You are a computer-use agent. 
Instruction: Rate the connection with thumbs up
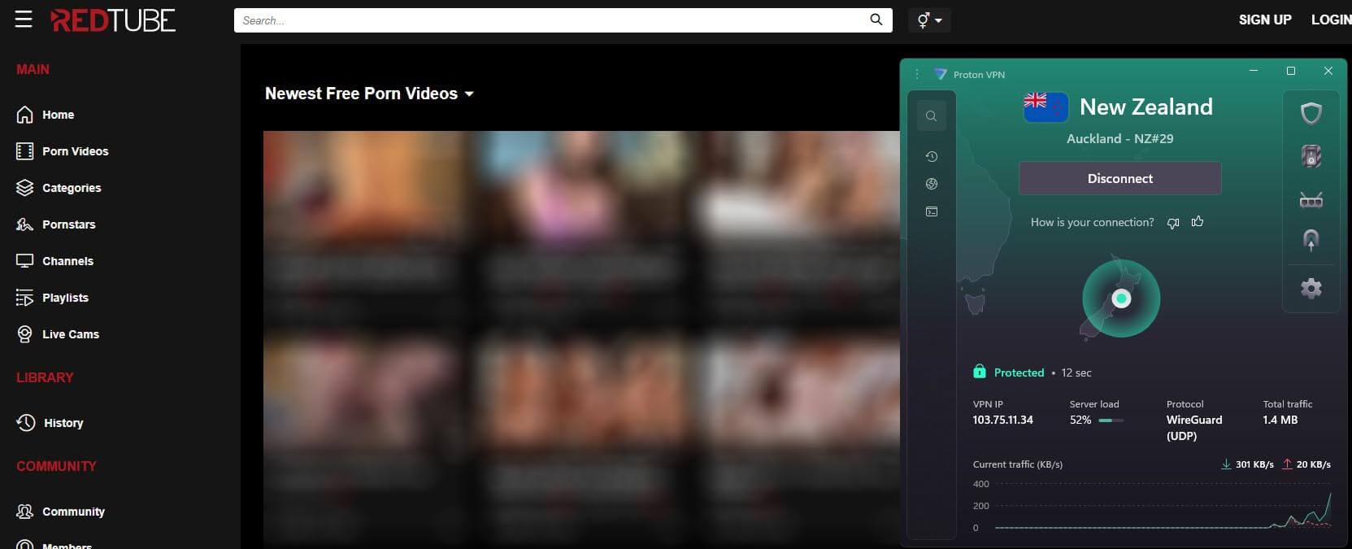pos(1198,221)
